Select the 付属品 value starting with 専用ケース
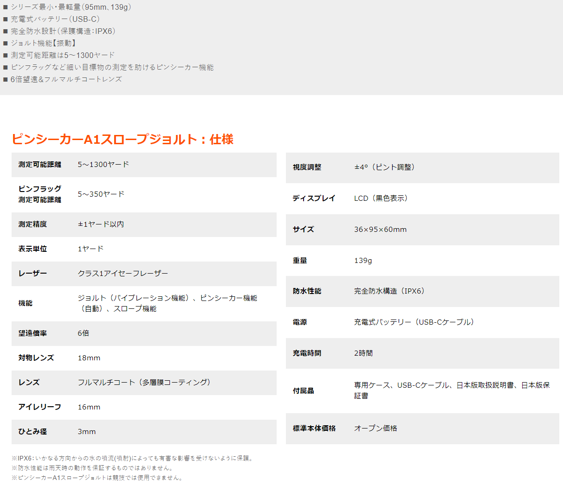Screen dimensions: 563x486 point(452,390)
